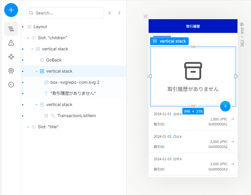
Task: Collapse the vertical stack containing TransactionListItem
Action: tap(36, 105)
